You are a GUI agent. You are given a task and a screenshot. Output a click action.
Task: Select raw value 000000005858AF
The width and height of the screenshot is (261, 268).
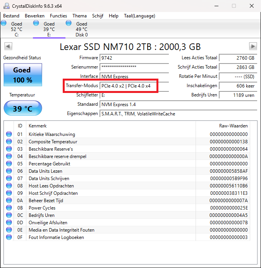pos(229,171)
